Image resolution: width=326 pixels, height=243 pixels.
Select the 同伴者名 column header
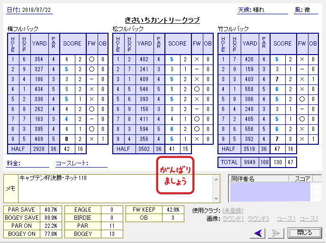(259, 178)
